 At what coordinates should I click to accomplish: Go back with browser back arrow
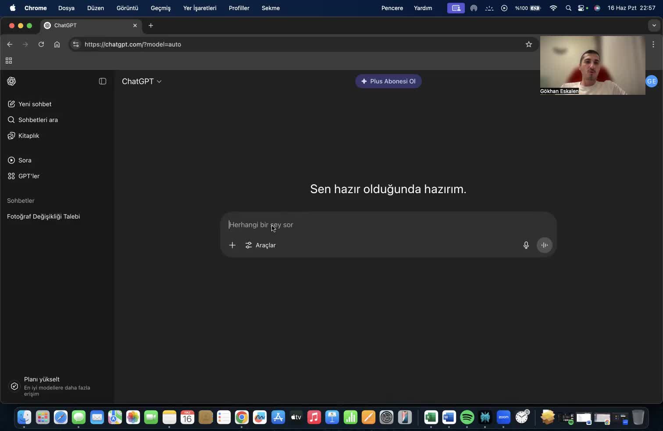[x=10, y=44]
